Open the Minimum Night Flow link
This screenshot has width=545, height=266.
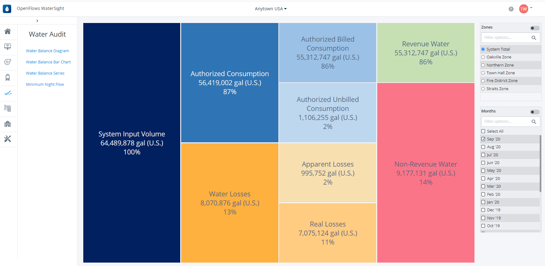(x=45, y=84)
